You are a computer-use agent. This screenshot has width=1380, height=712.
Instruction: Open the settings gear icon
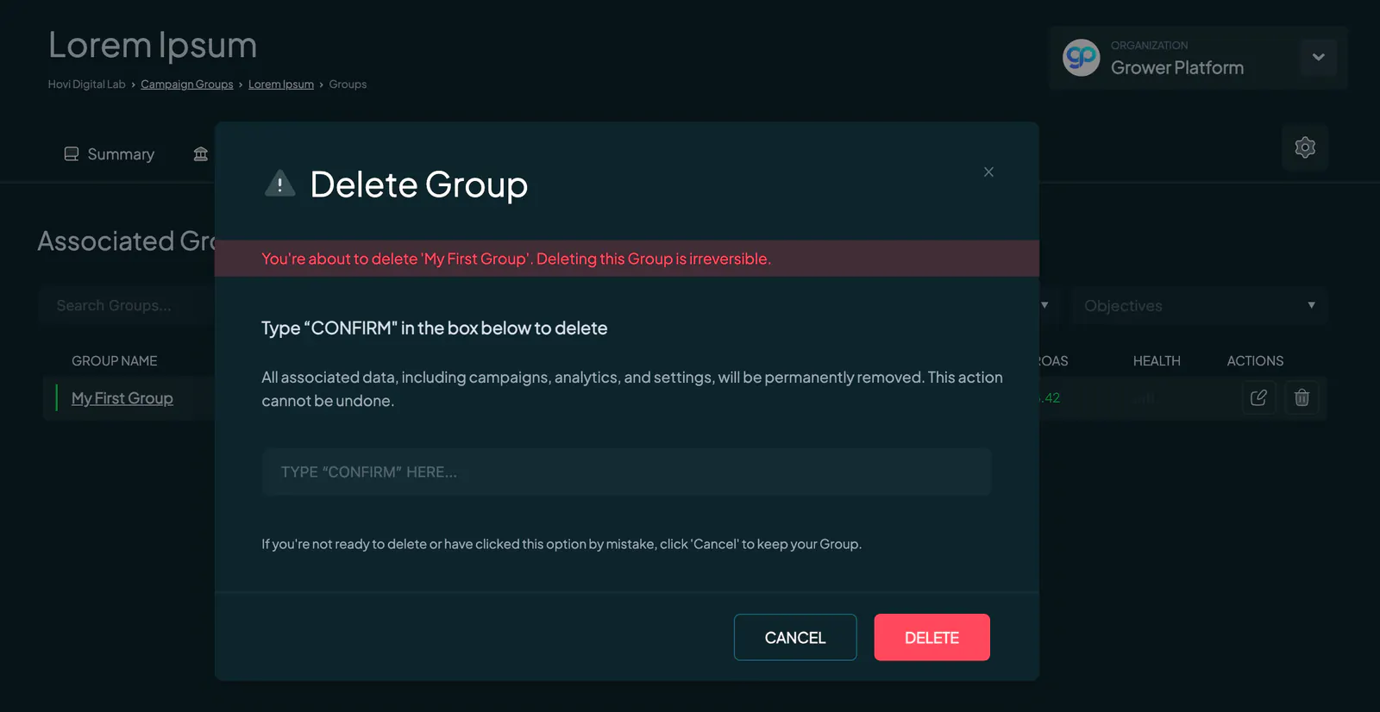pos(1305,147)
